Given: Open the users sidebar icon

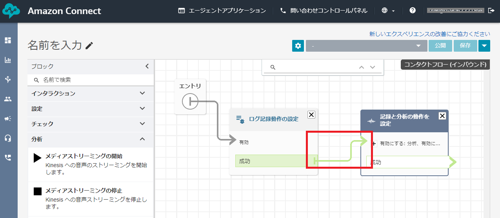Looking at the screenshot, I should [x=8, y=99].
